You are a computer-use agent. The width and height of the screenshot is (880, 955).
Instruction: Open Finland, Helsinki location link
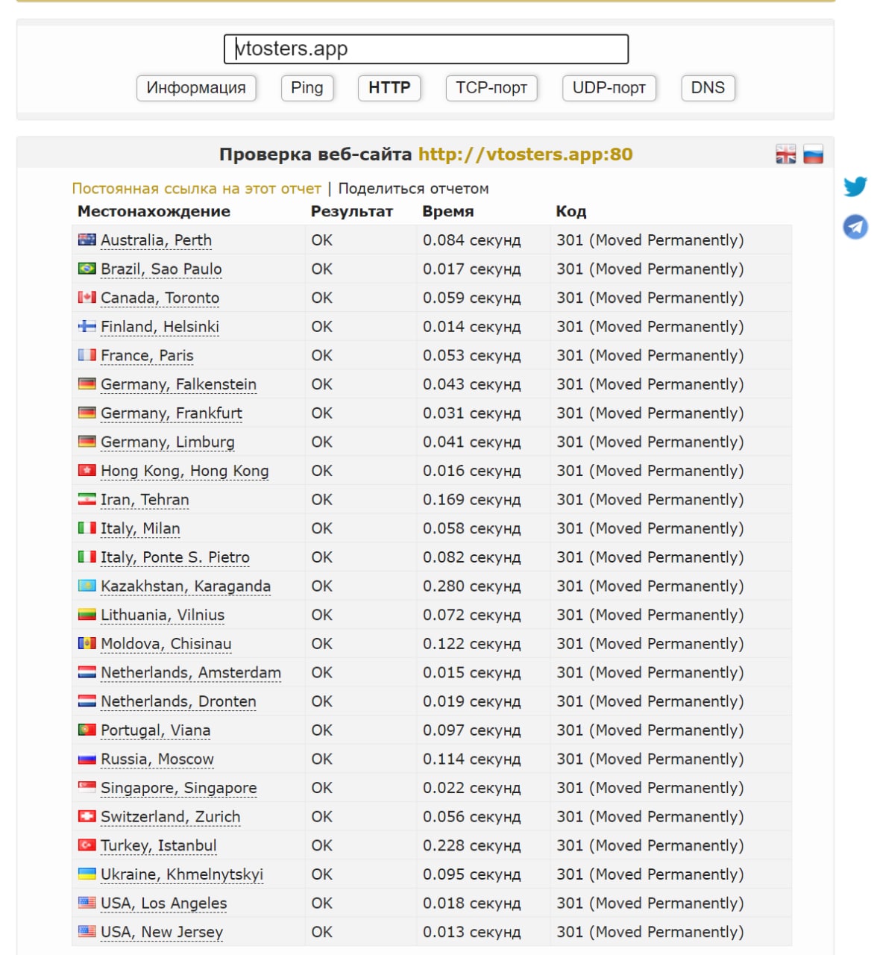(x=160, y=327)
